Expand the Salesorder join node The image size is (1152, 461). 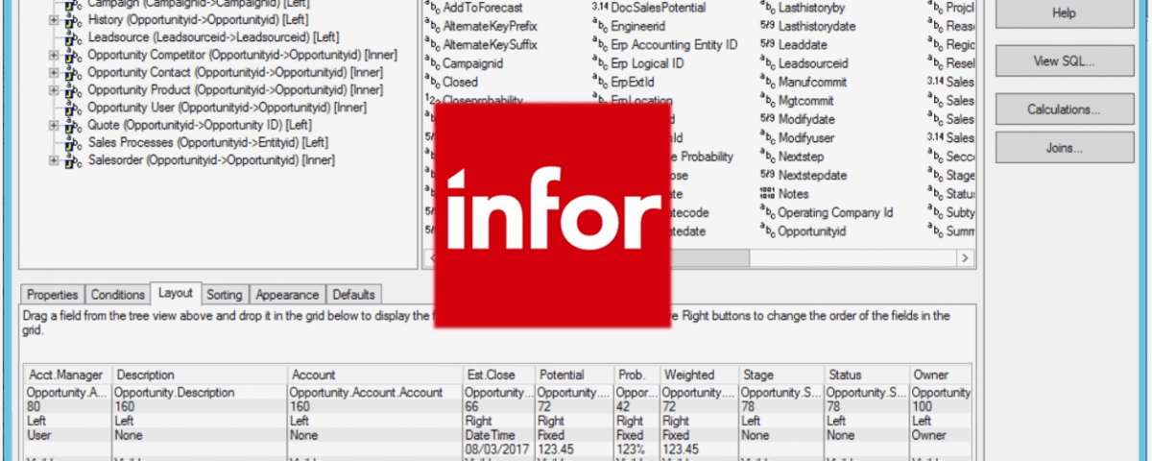[x=55, y=159]
